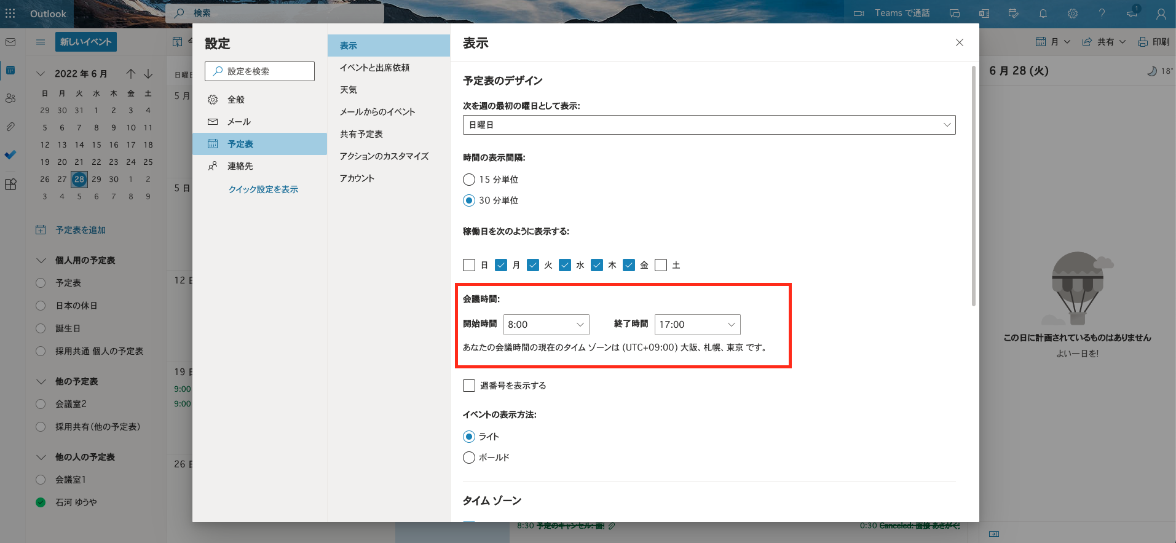Collapse the personal calendars group
1176x543 pixels.
point(41,261)
